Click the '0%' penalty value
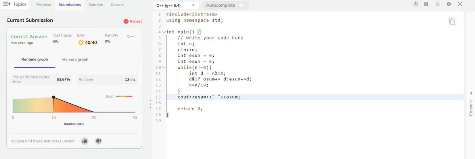 pos(107,41)
